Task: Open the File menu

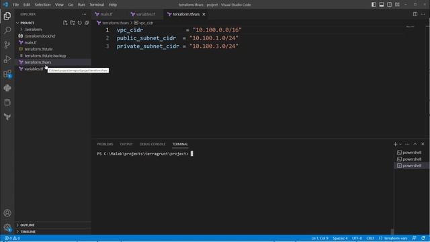Action: point(15,5)
